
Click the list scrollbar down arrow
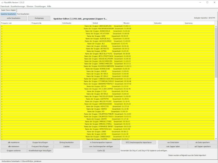click(x=216, y=139)
